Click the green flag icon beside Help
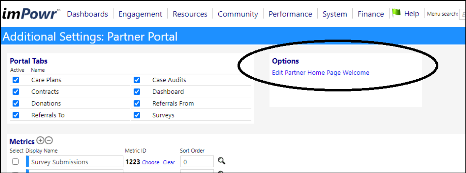466x173 pixels. [x=397, y=13]
